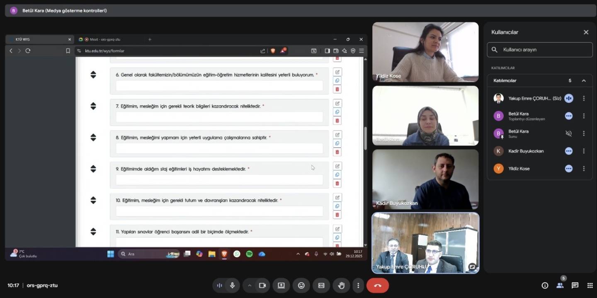Open options menu for Kadir Buyukozkan
597x298 pixels.
[x=584, y=151]
